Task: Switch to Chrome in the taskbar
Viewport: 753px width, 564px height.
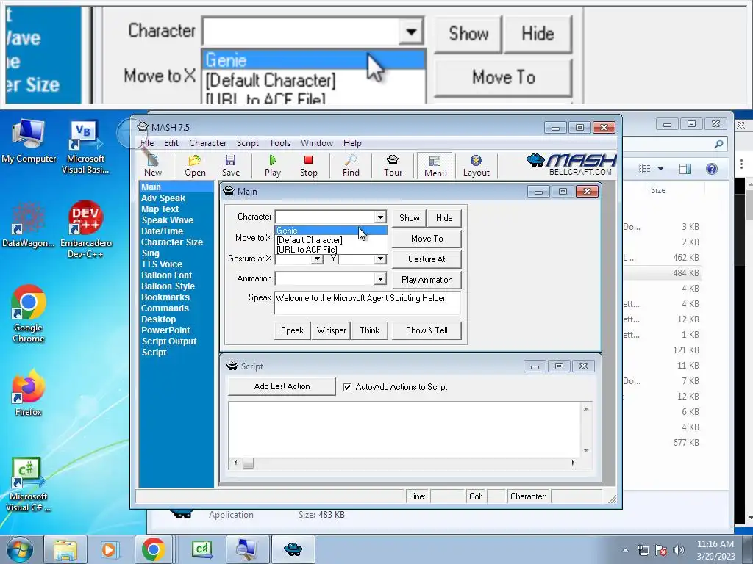Action: pyautogui.click(x=153, y=549)
